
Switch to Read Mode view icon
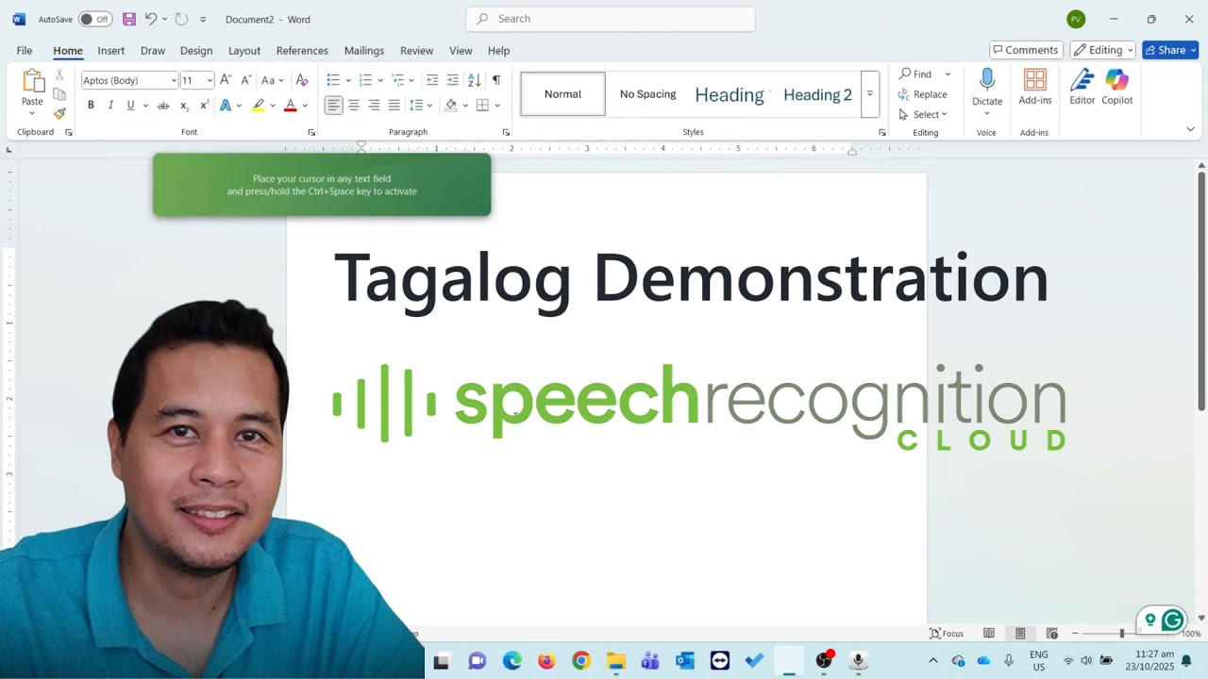(989, 634)
